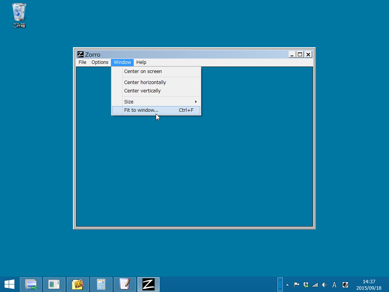Open the Action Center flag icon
Screen dimensions: 389x292
296,285
